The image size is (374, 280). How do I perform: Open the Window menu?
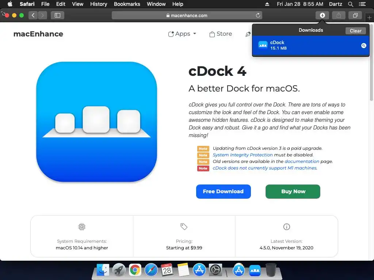coord(156,4)
